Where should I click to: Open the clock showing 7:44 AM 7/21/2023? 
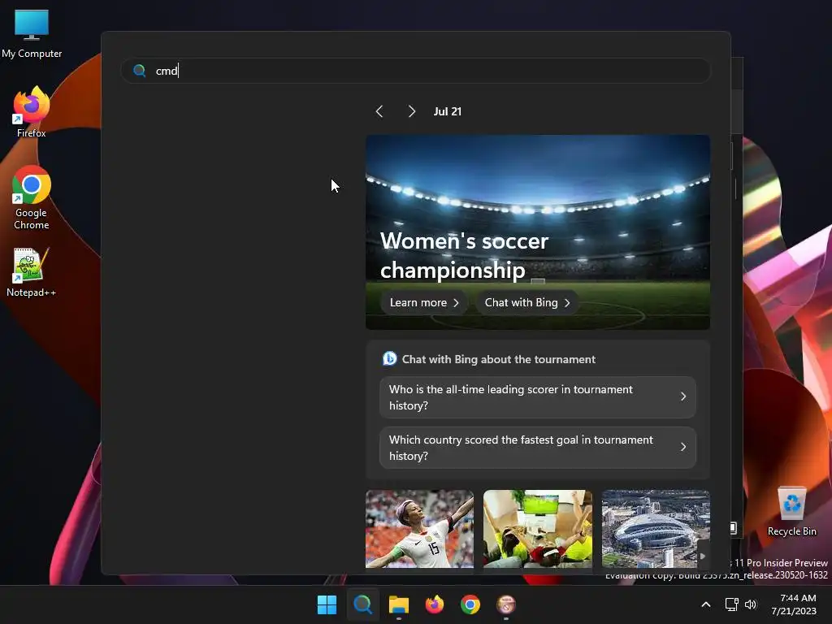click(795, 604)
